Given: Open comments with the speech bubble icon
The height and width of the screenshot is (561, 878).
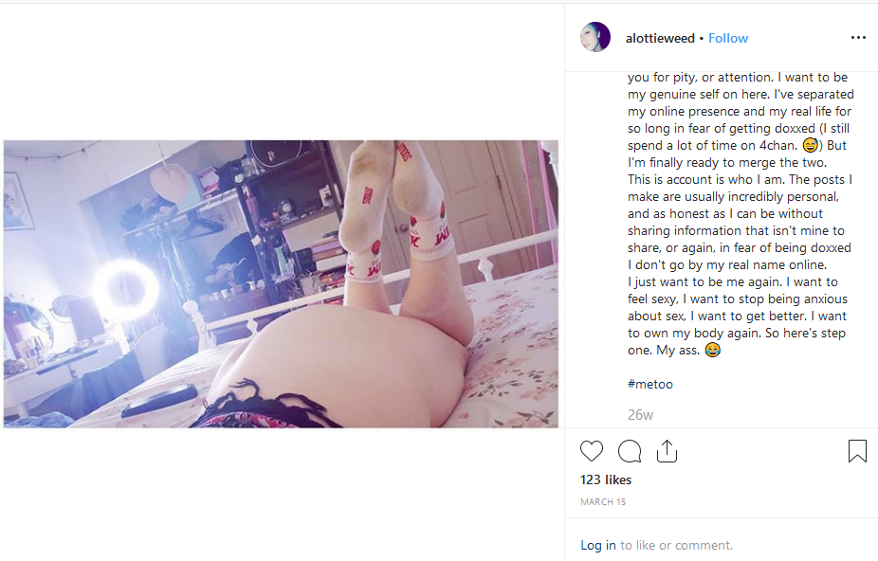Looking at the screenshot, I should [x=630, y=451].
